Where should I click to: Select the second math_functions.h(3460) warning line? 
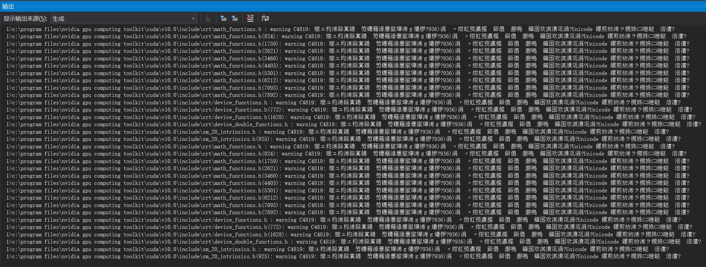348,176
